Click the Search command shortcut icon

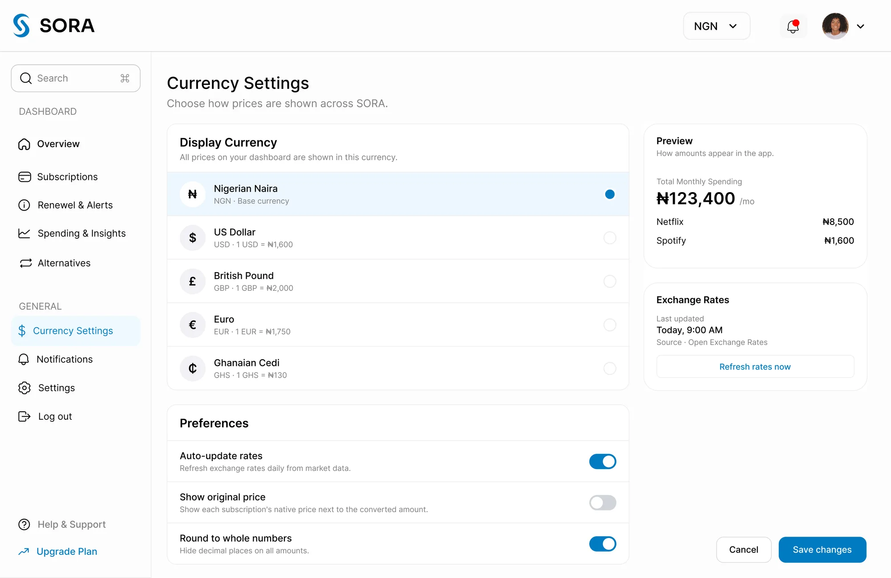125,78
